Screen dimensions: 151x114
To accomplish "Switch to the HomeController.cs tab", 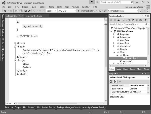I will pyautogui.click(x=33, y=16).
